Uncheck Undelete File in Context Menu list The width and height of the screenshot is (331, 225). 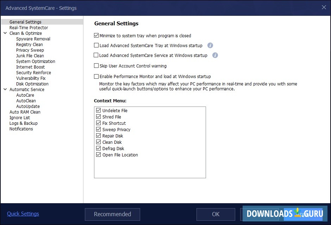coord(98,110)
